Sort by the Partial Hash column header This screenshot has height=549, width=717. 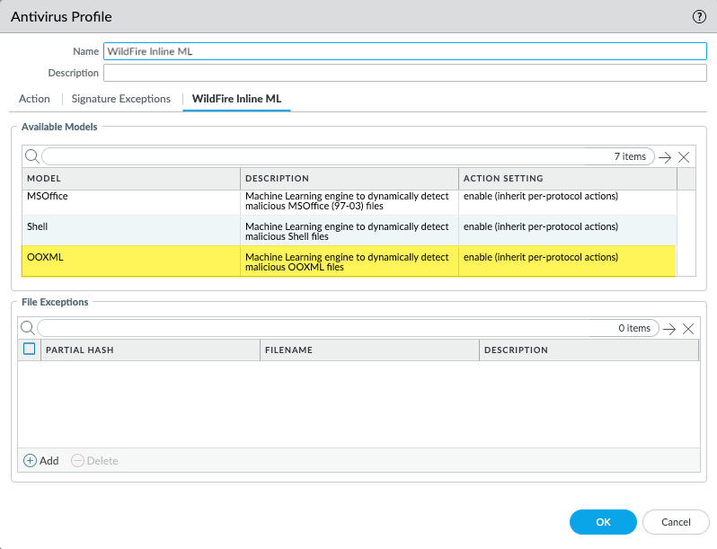(82, 350)
